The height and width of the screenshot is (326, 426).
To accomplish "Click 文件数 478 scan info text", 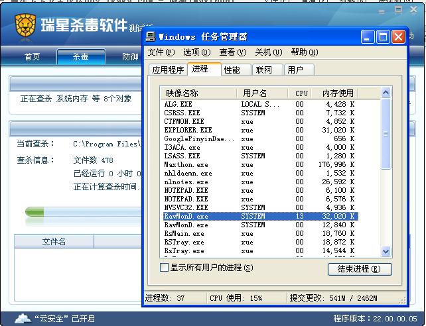I will tap(93, 160).
